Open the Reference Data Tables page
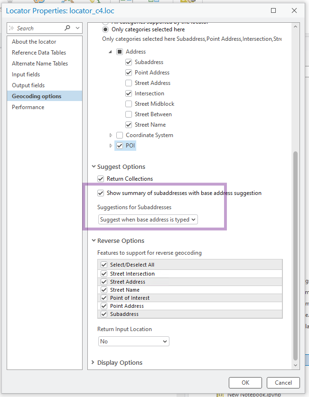Viewport: 309px width, 397px height. (x=39, y=53)
